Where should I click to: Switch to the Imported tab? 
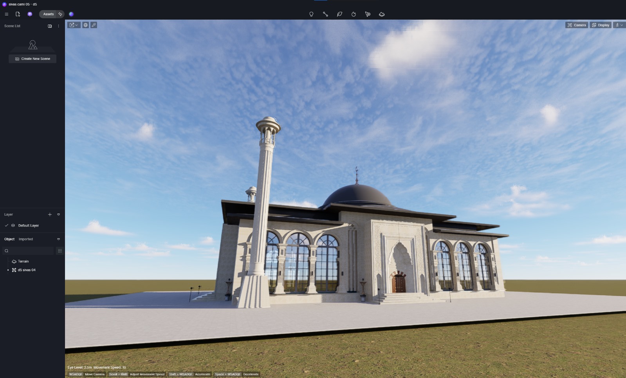point(26,239)
